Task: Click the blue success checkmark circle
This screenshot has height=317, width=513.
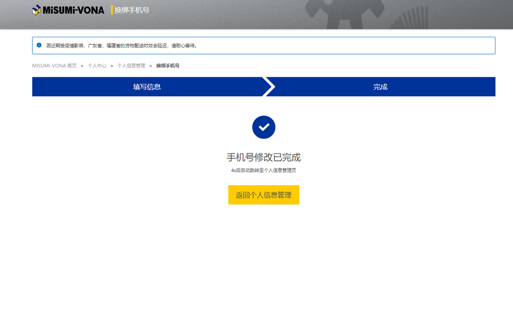Action: 264,127
